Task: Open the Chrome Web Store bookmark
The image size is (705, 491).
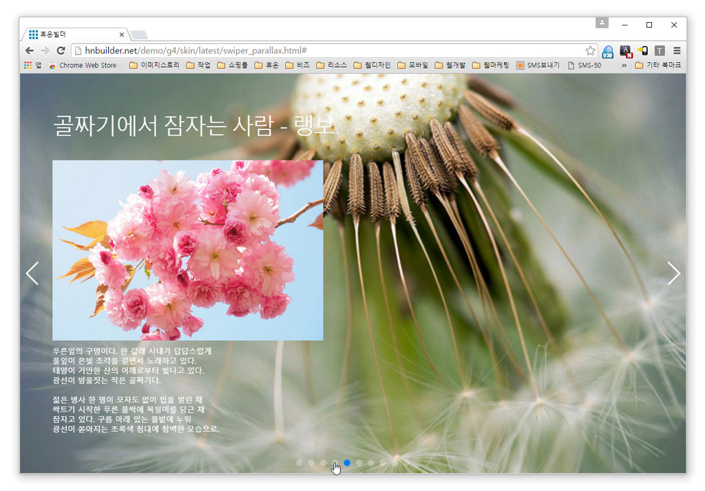Action: click(x=83, y=65)
